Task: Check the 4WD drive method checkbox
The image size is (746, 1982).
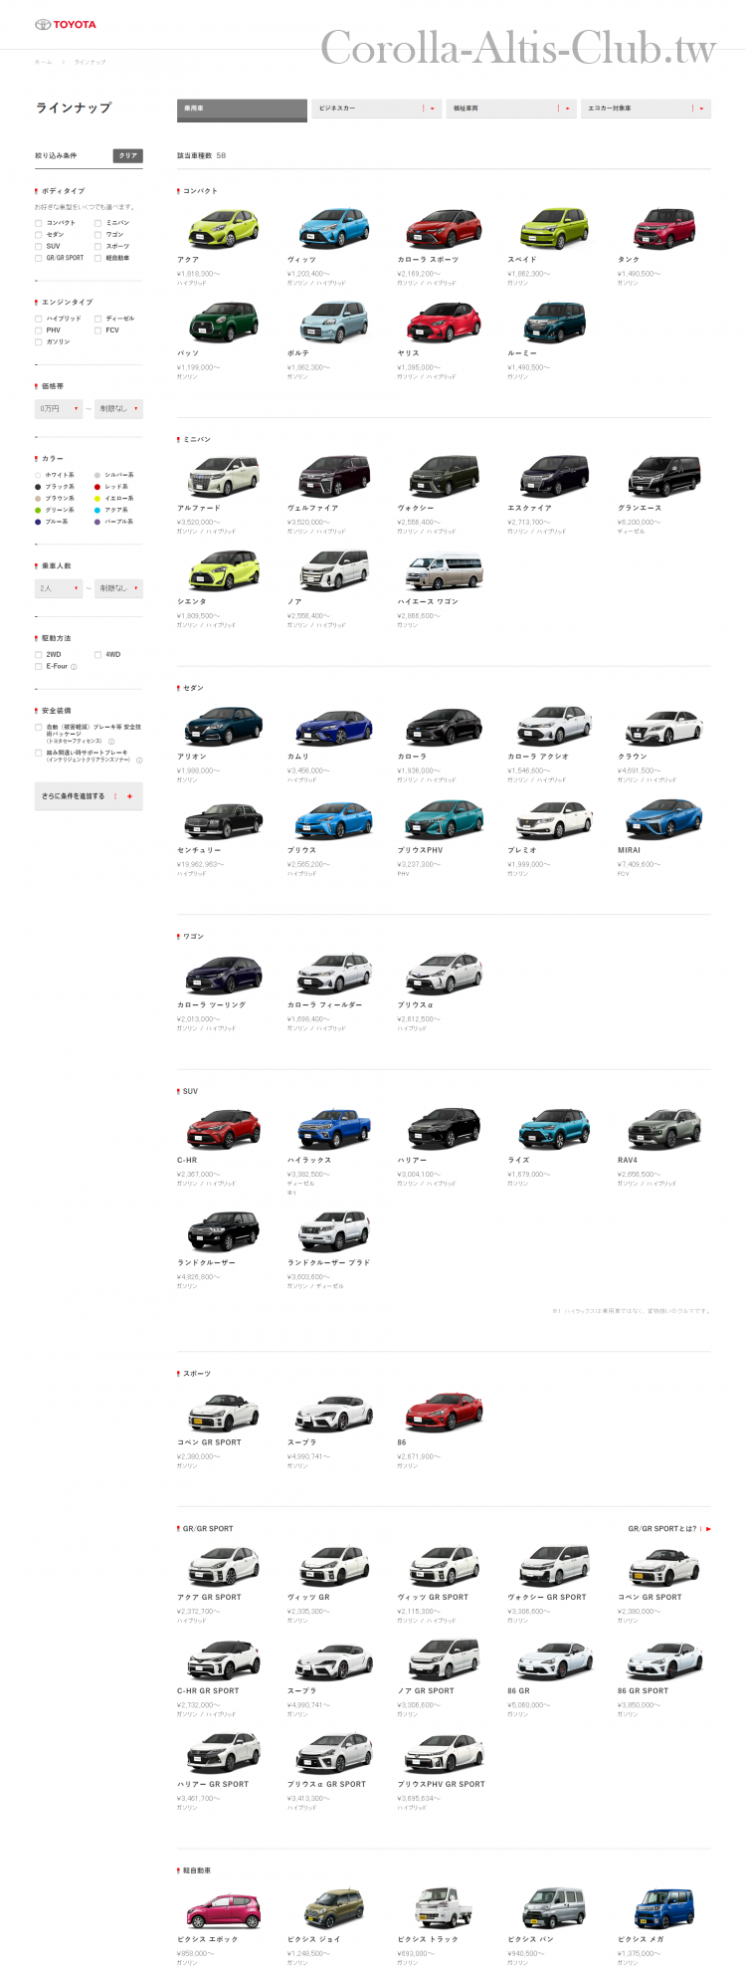Action: 97,655
